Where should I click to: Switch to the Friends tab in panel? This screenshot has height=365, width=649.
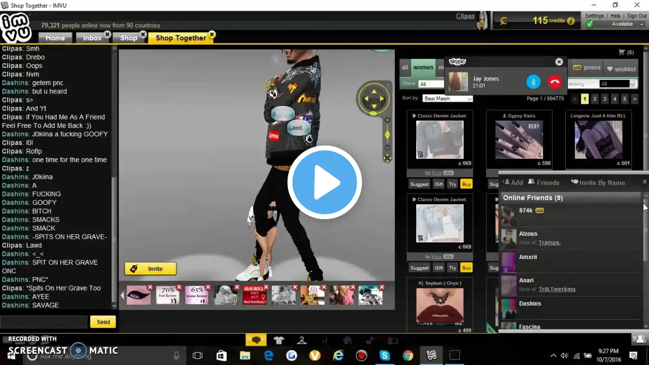coord(544,182)
